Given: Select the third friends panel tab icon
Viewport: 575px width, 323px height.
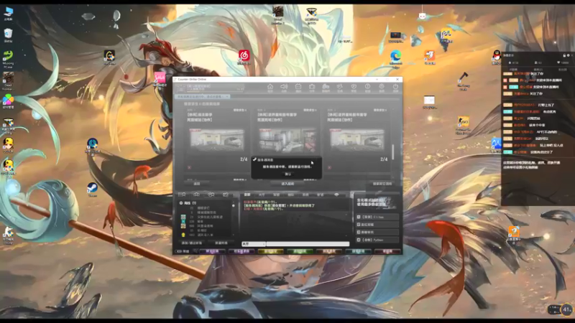Looking at the screenshot, I should [x=211, y=195].
